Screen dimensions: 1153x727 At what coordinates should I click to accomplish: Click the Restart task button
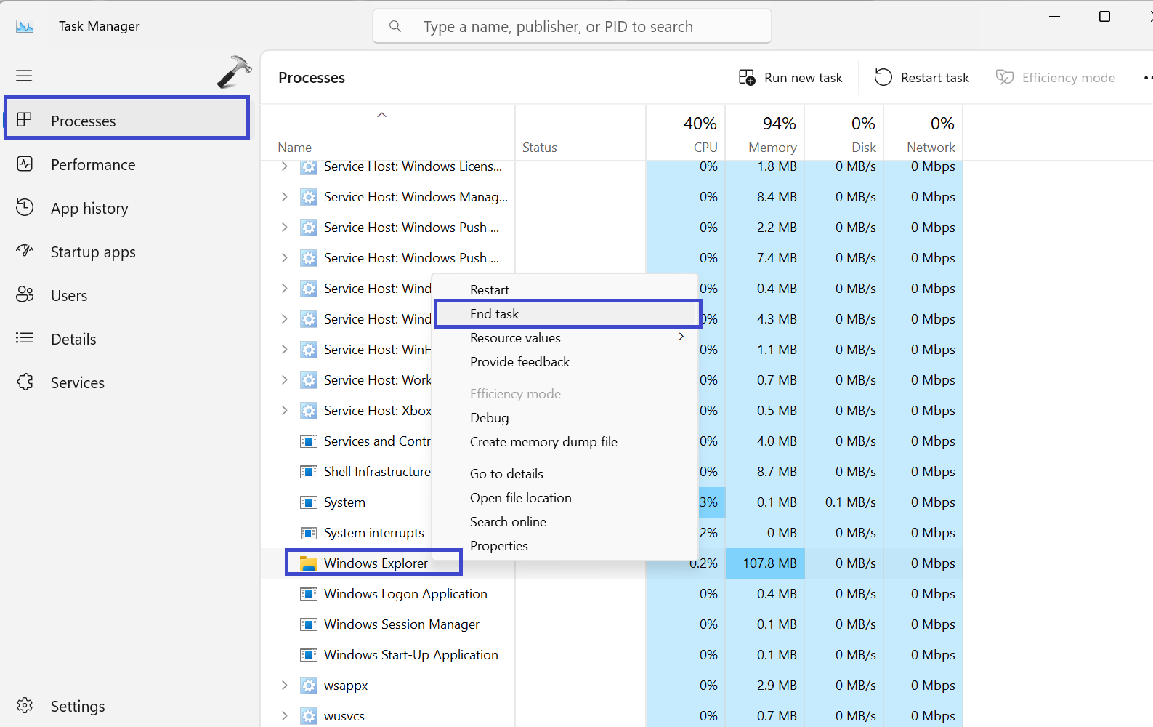(921, 78)
